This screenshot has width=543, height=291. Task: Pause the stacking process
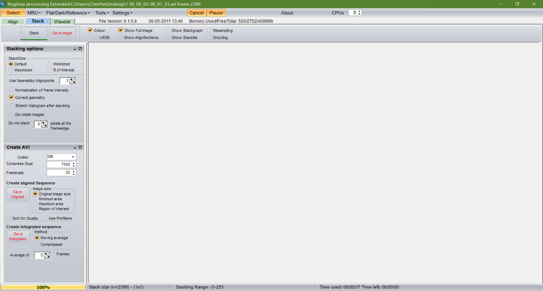[216, 13]
